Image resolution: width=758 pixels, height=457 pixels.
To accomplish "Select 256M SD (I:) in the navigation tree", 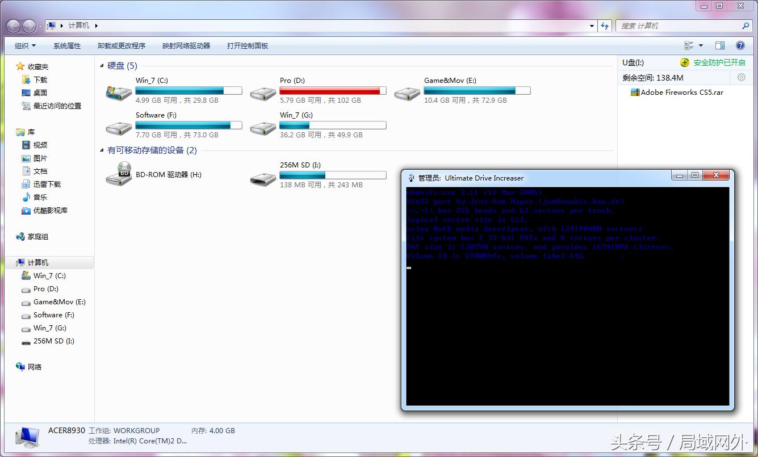I will (54, 341).
